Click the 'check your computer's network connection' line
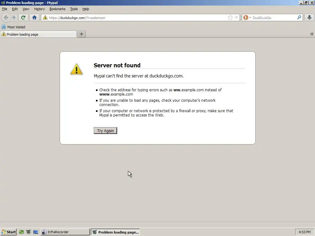 pyautogui.click(x=157, y=102)
